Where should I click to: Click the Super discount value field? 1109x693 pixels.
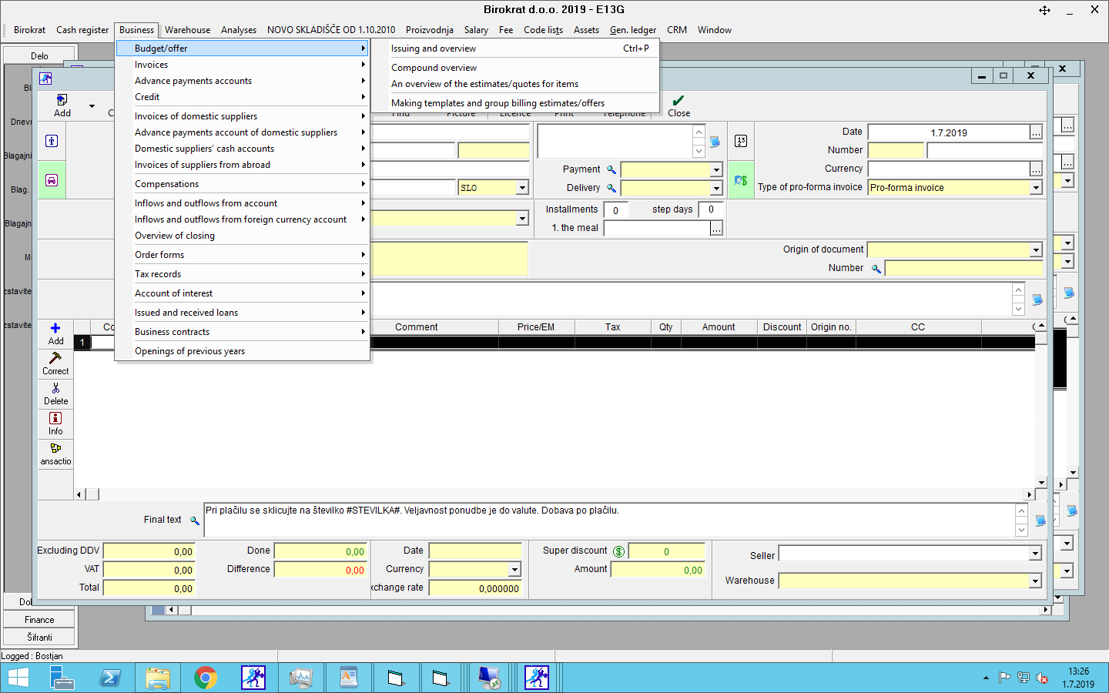pos(667,551)
